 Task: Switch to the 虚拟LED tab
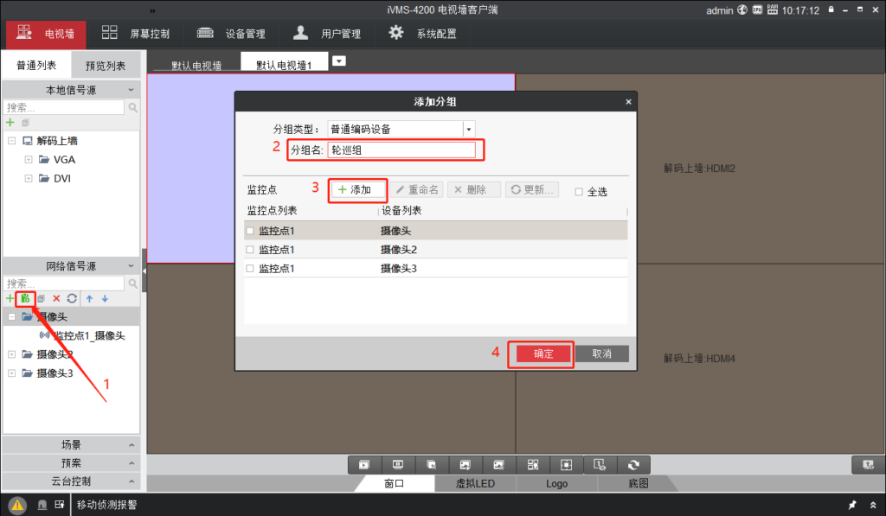(x=475, y=484)
